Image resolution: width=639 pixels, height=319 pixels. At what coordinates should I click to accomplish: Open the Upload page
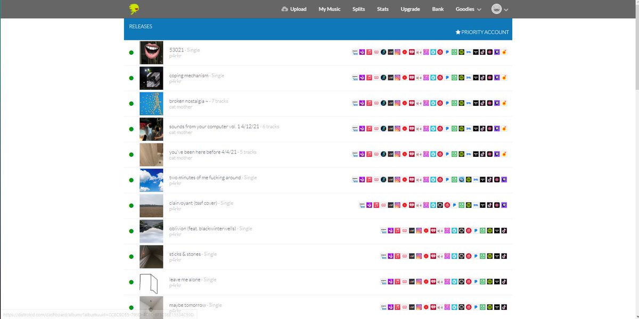(293, 9)
